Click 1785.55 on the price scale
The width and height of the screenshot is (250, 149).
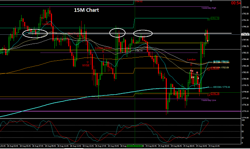246,53
